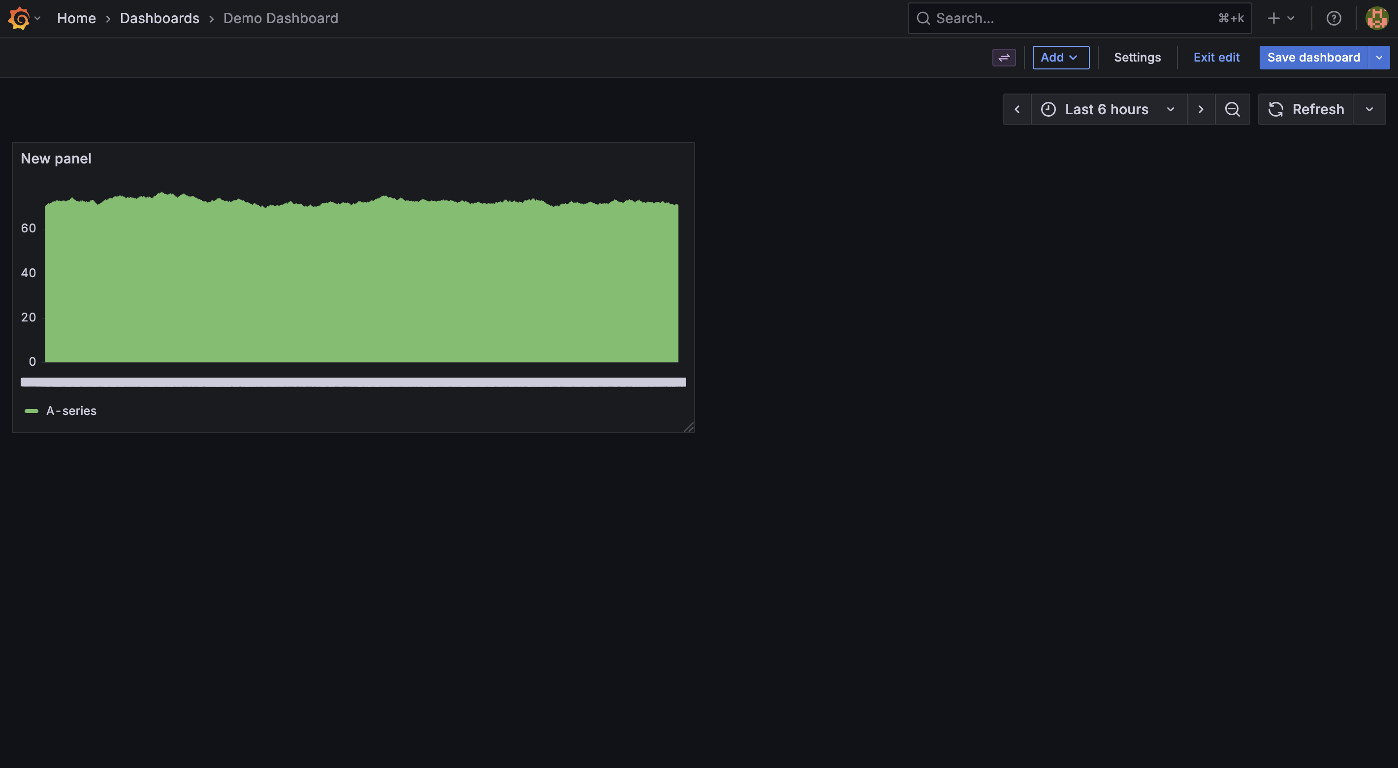Image resolution: width=1398 pixels, height=768 pixels.
Task: Click the purple swap arrows icon
Action: click(1004, 58)
